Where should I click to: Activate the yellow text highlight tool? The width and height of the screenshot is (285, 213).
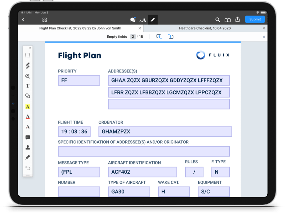28,106
